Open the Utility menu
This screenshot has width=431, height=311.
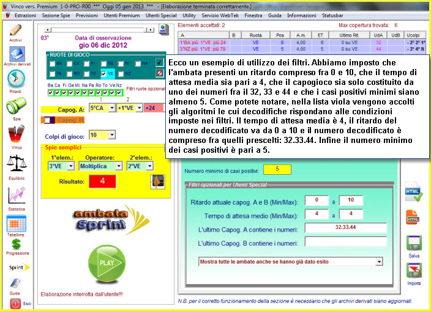click(x=189, y=16)
